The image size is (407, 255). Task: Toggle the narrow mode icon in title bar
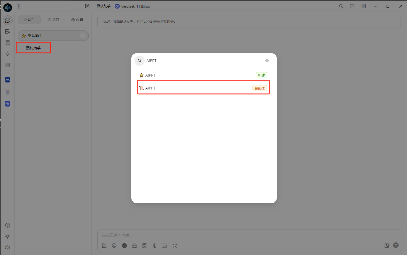click(x=352, y=6)
